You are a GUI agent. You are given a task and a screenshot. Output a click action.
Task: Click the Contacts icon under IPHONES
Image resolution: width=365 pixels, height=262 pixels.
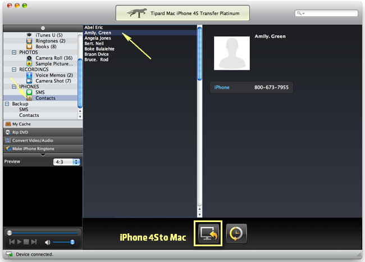pos(29,98)
